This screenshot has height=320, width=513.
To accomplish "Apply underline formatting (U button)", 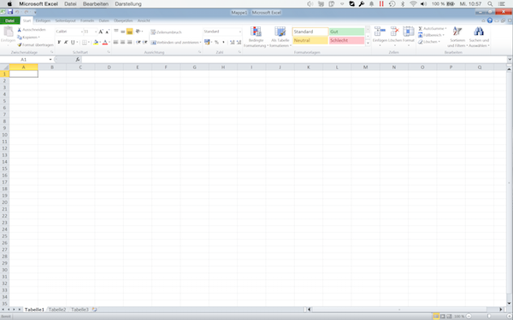I will (x=73, y=42).
